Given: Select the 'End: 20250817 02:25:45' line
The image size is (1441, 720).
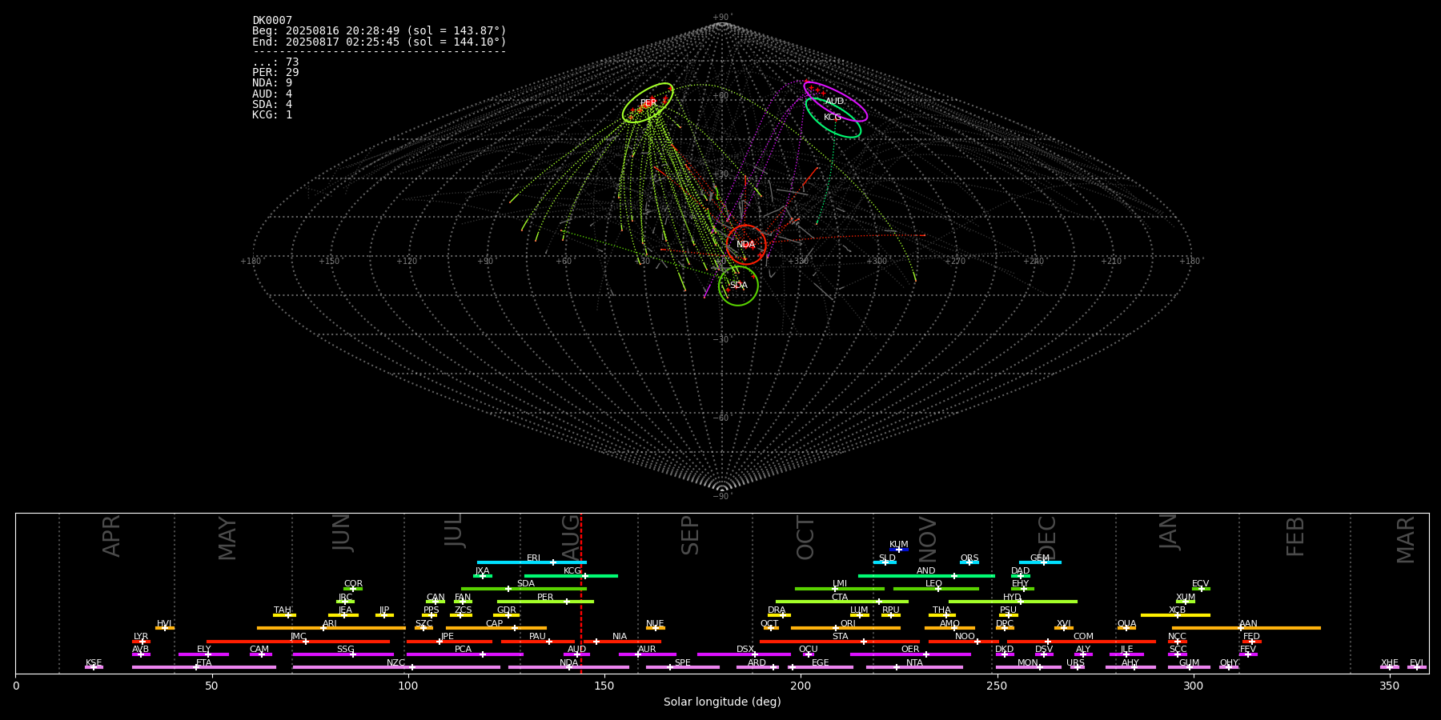Looking at the screenshot, I should 379,42.
